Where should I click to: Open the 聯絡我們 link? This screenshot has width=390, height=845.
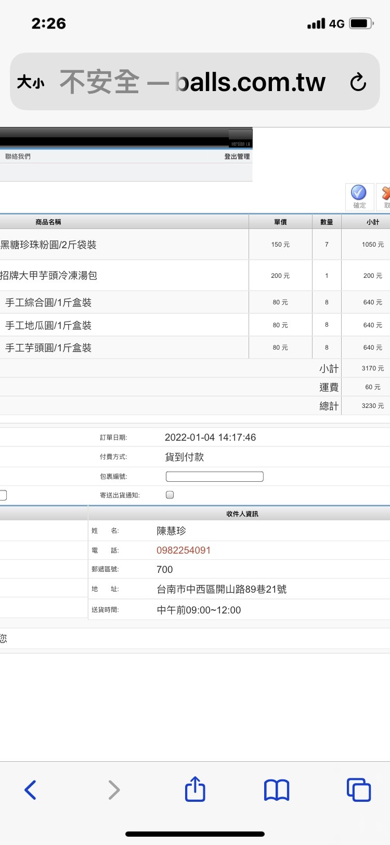pyautogui.click(x=18, y=156)
